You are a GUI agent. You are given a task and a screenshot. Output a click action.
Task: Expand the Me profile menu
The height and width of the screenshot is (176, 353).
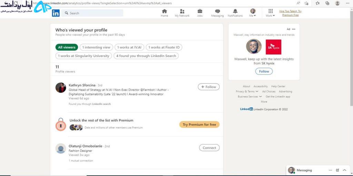(x=253, y=13)
